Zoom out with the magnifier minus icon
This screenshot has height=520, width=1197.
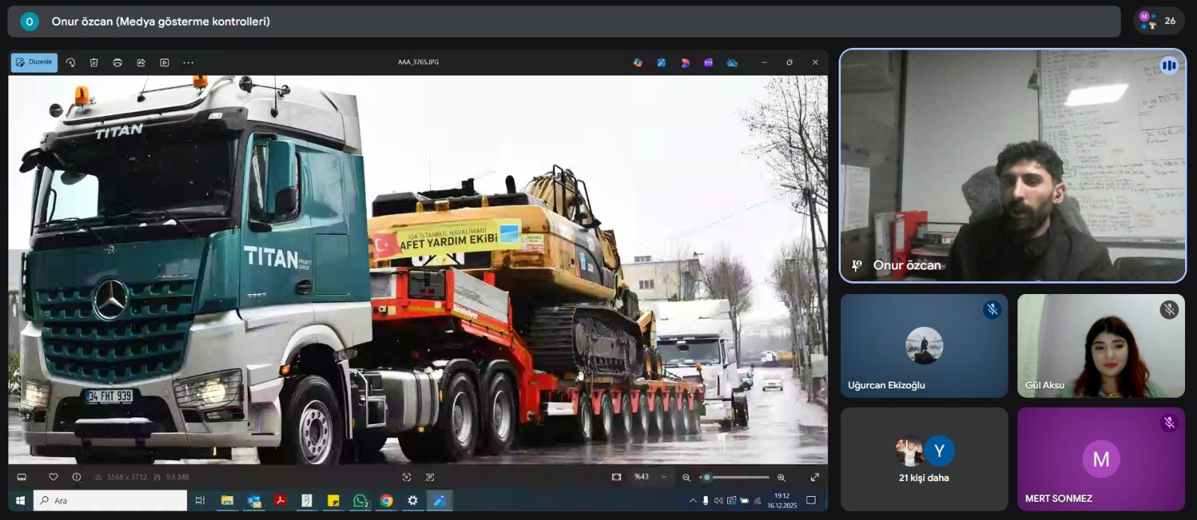(686, 477)
